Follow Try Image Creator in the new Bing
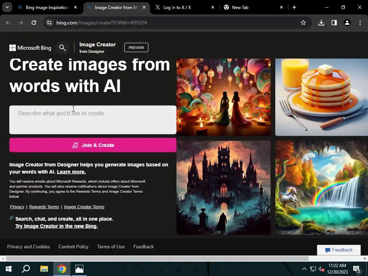Viewport: 368px width, 276px height. (x=56, y=226)
